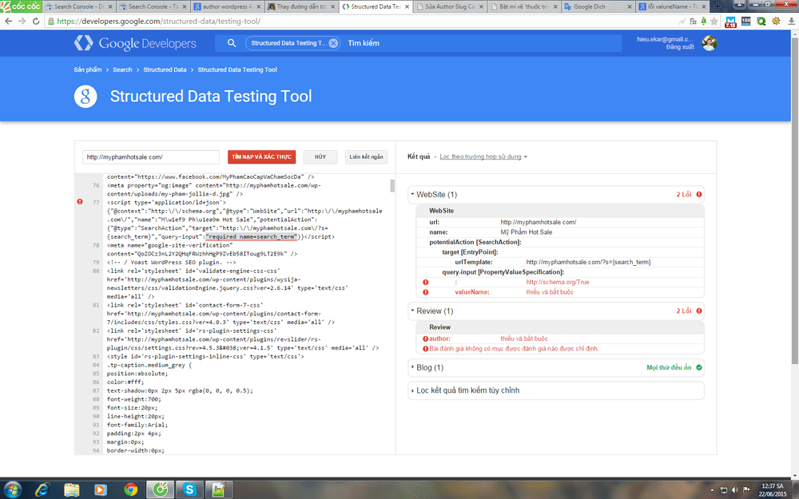Click error icon beside valueName row
799x499 pixels.
pos(426,292)
